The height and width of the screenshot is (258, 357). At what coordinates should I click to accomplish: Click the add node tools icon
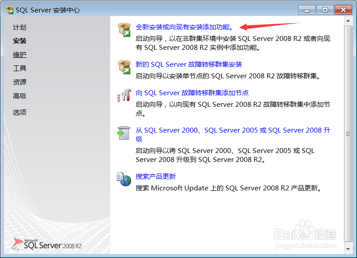pyautogui.click(x=124, y=95)
